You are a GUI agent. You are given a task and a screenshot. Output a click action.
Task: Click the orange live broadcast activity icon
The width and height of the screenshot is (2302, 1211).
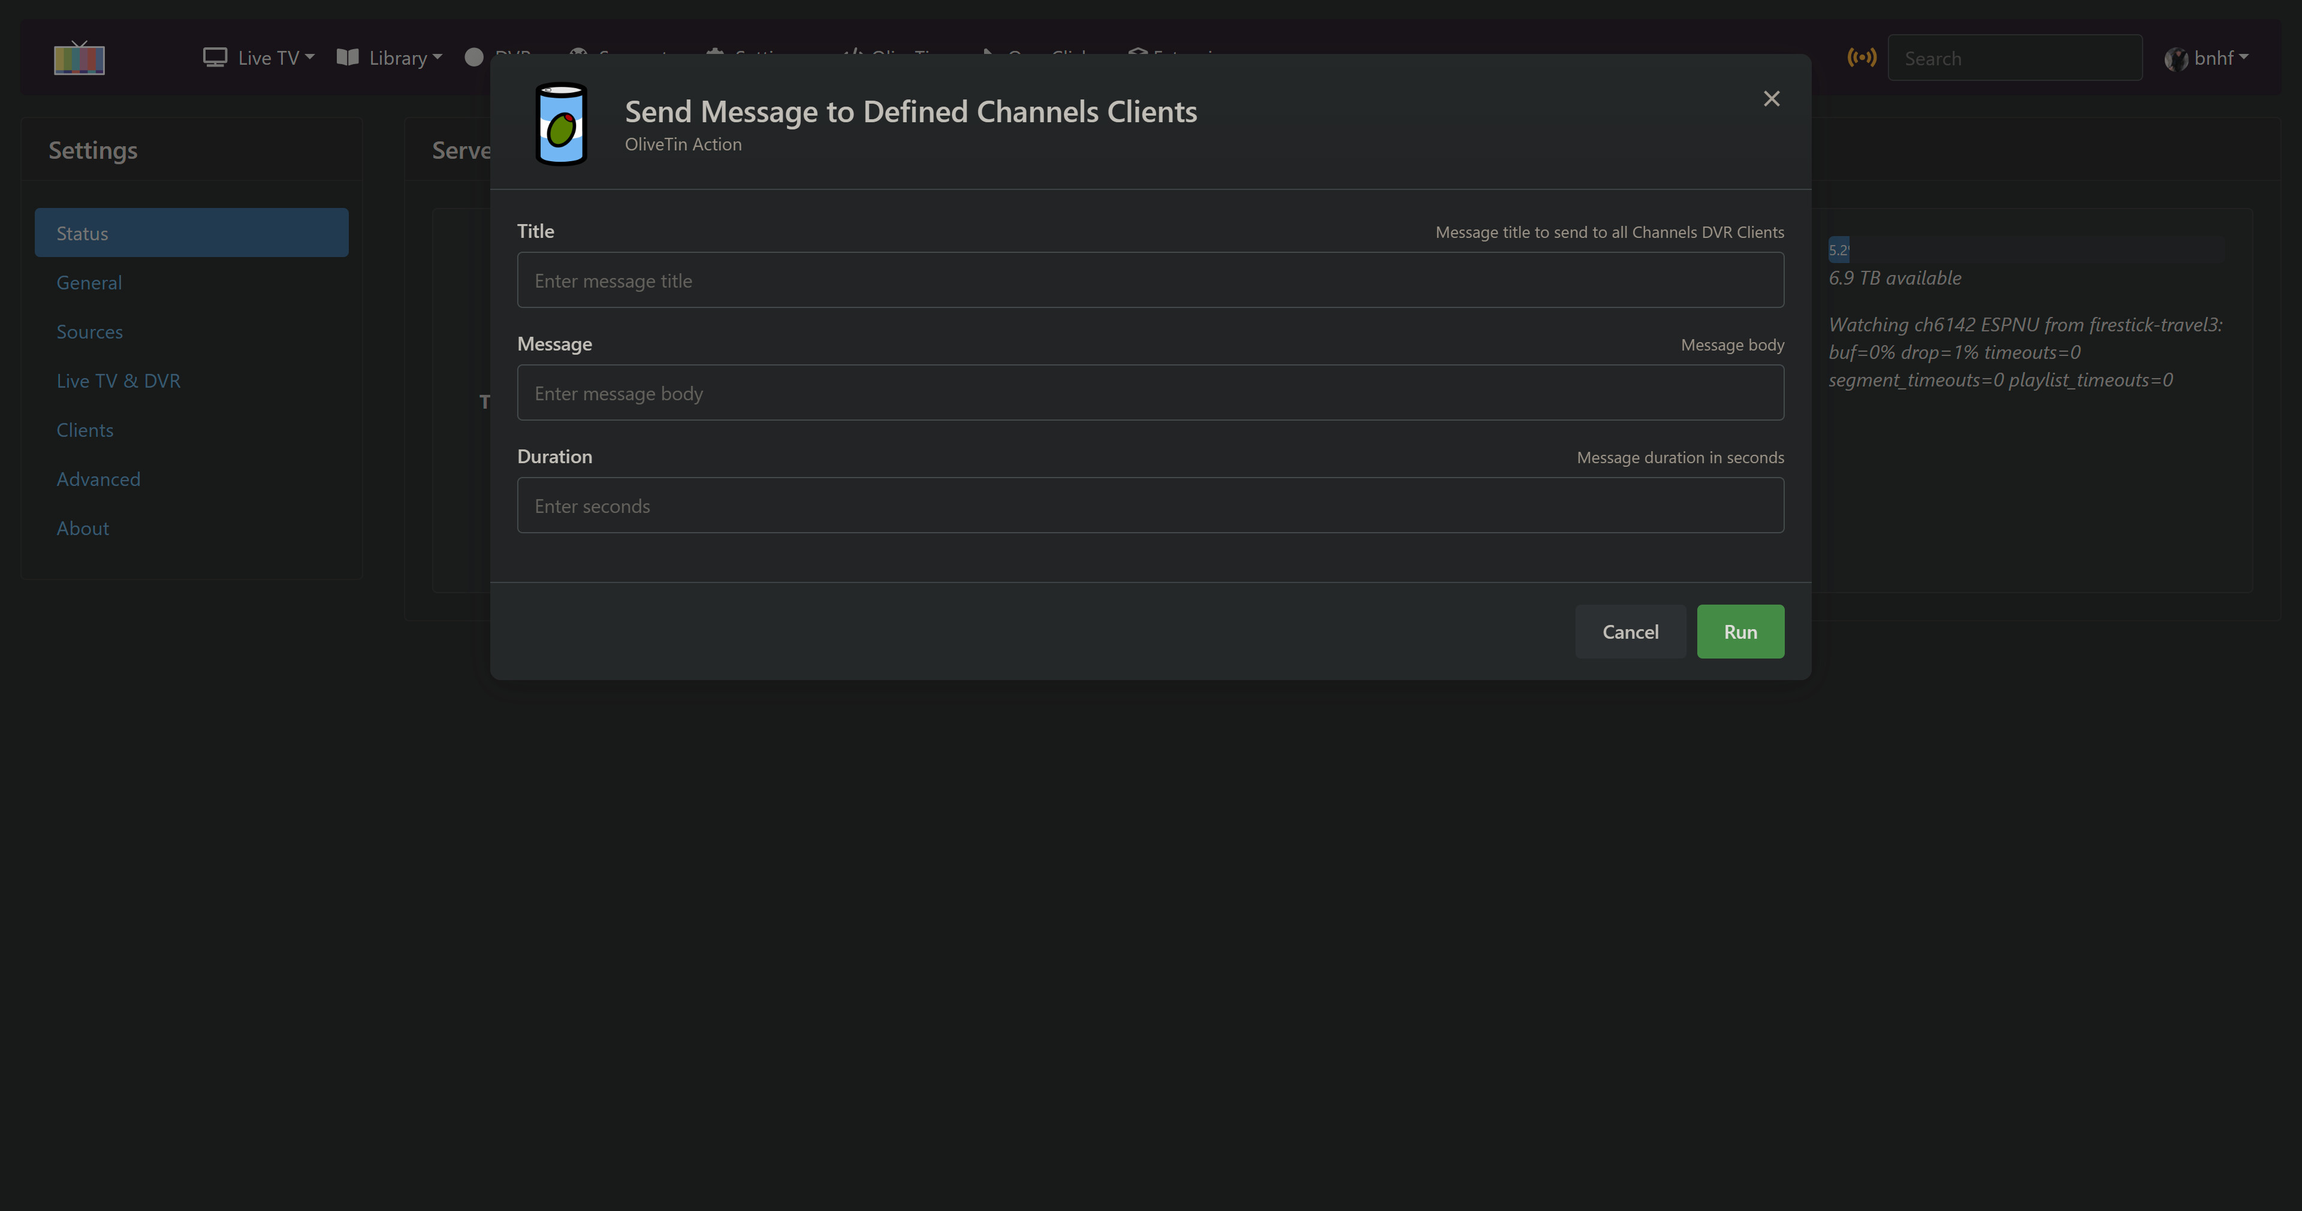coord(1861,58)
